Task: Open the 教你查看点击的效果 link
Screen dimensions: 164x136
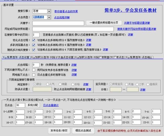Action: tap(66, 11)
